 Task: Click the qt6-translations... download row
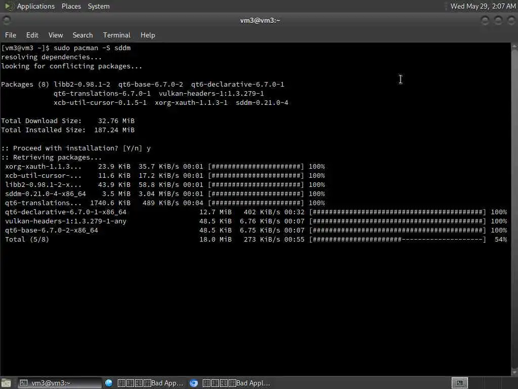[165, 203]
